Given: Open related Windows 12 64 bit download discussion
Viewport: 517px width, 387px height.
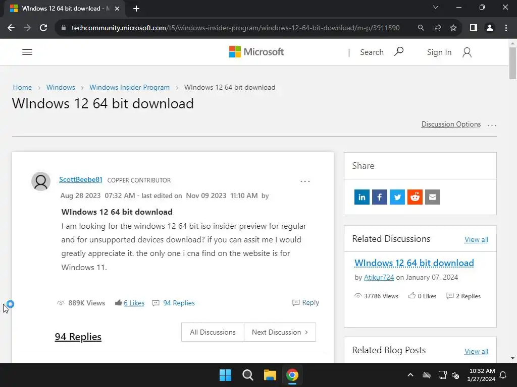Looking at the screenshot, I should pyautogui.click(x=414, y=263).
